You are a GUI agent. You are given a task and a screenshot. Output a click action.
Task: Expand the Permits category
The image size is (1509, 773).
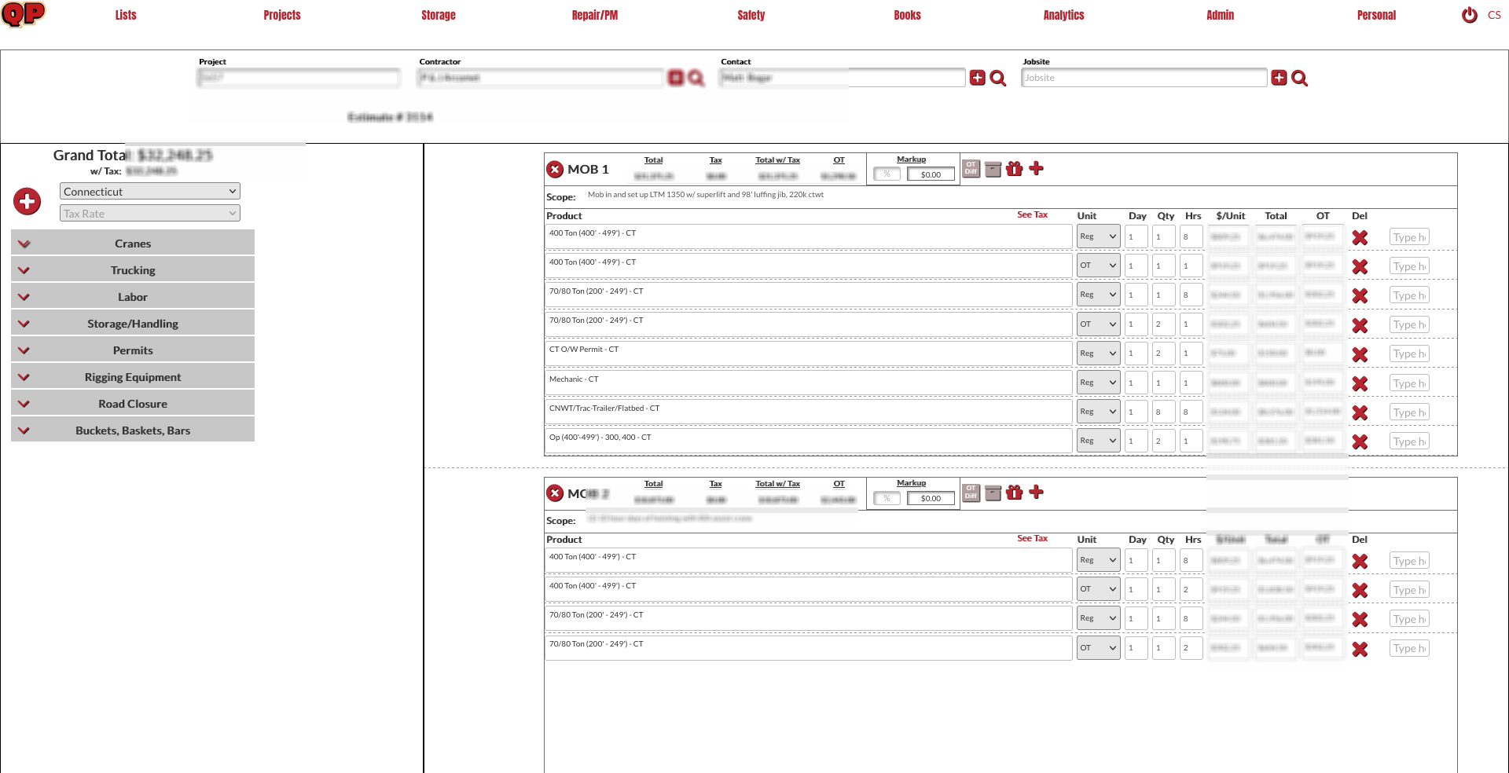[133, 350]
